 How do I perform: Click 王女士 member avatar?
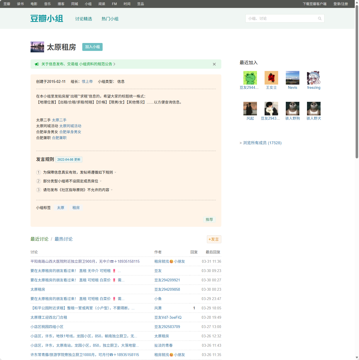[x=271, y=78]
